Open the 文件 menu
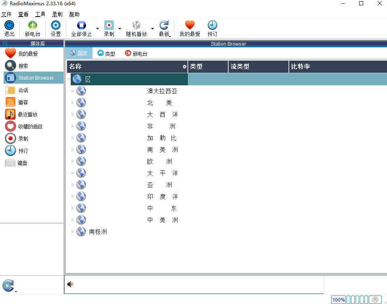This screenshot has width=387, height=304. (6, 14)
